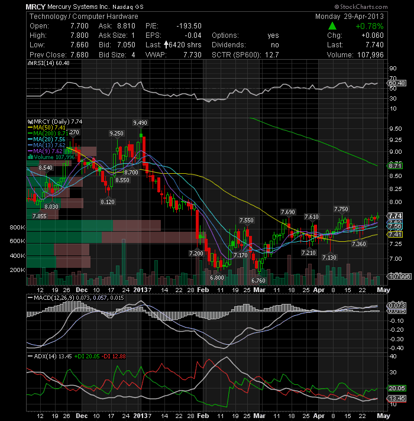Click the Low value 7.660
This screenshot has width=414, height=421.
pyautogui.click(x=79, y=45)
